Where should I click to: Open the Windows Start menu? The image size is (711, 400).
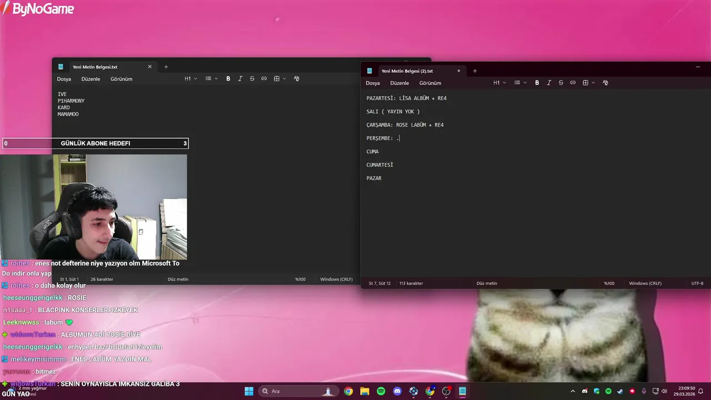coord(249,391)
